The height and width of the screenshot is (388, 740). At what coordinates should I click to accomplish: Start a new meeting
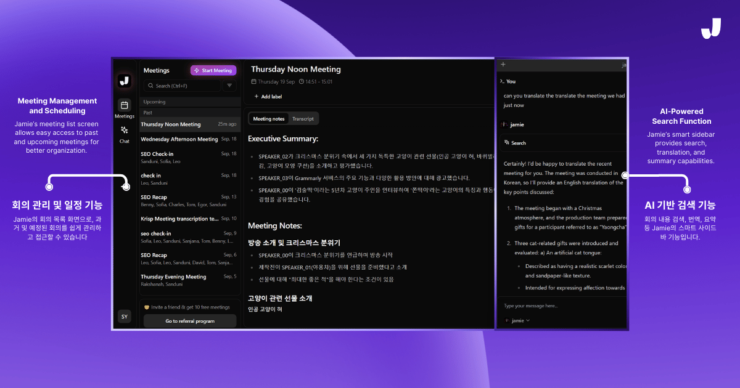click(213, 71)
